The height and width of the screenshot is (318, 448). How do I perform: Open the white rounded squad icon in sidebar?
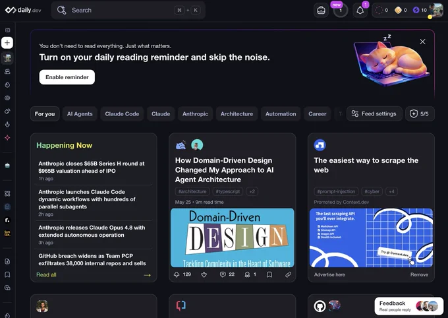point(7,220)
